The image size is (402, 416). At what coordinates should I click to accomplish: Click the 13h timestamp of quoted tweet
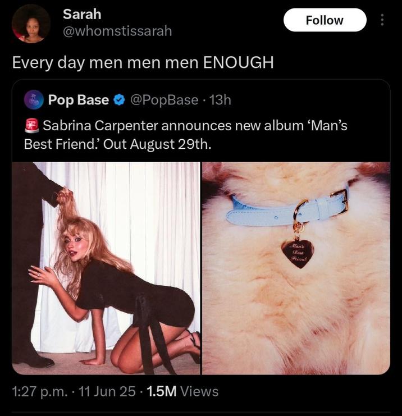(x=220, y=100)
